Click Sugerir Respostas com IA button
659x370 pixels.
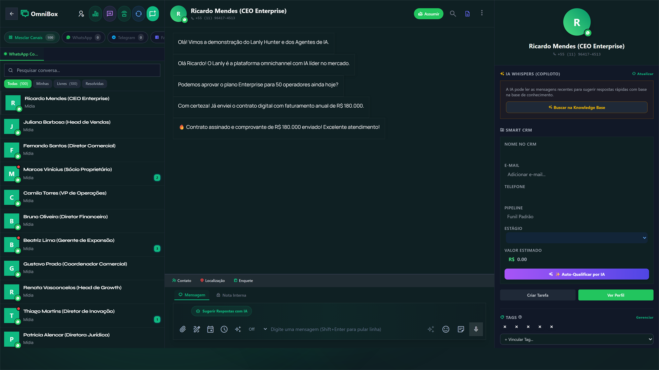[x=222, y=311]
